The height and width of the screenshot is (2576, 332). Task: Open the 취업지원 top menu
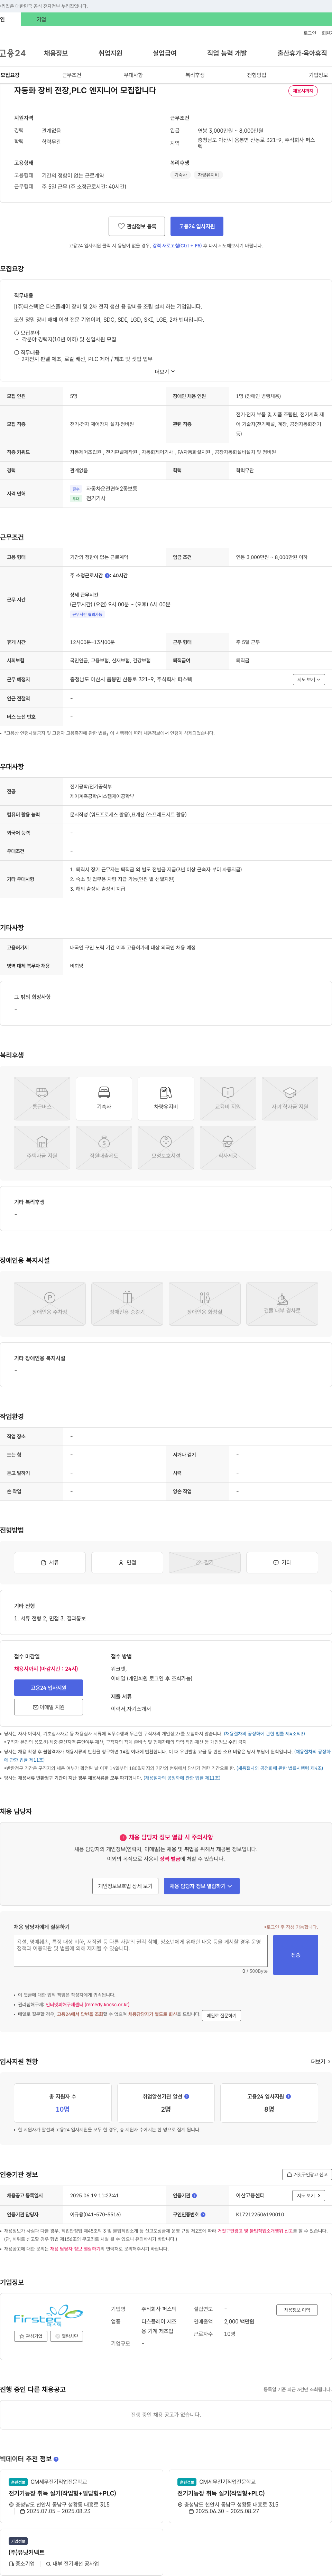[110, 53]
